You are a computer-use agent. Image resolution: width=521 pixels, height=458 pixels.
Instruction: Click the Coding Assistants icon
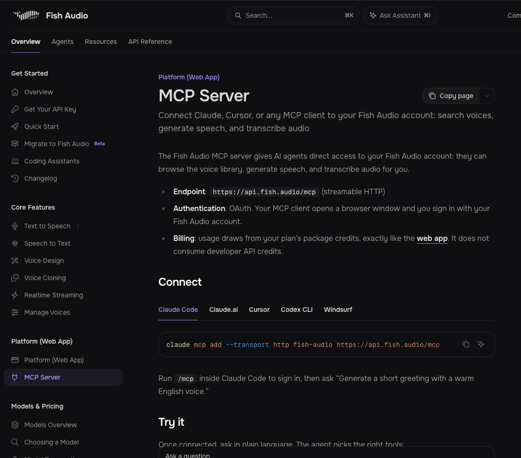coord(15,161)
